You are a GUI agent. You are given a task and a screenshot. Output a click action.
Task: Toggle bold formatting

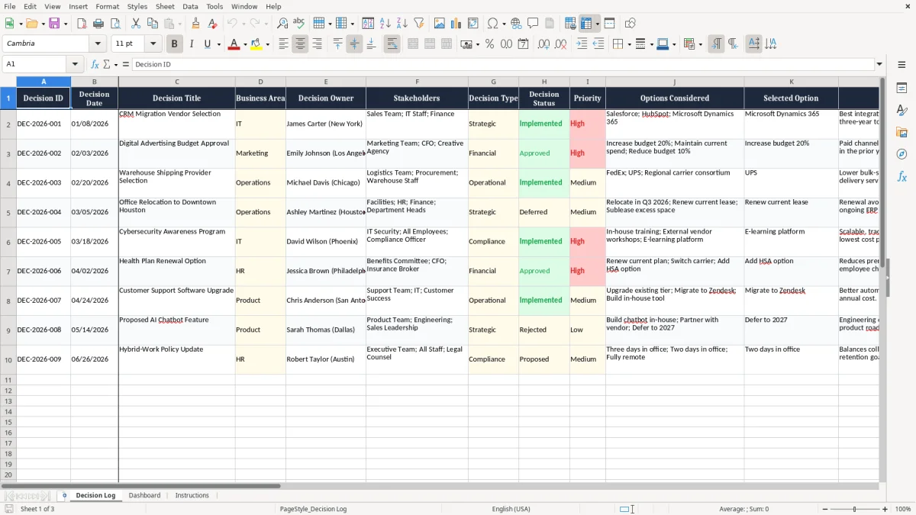point(174,44)
